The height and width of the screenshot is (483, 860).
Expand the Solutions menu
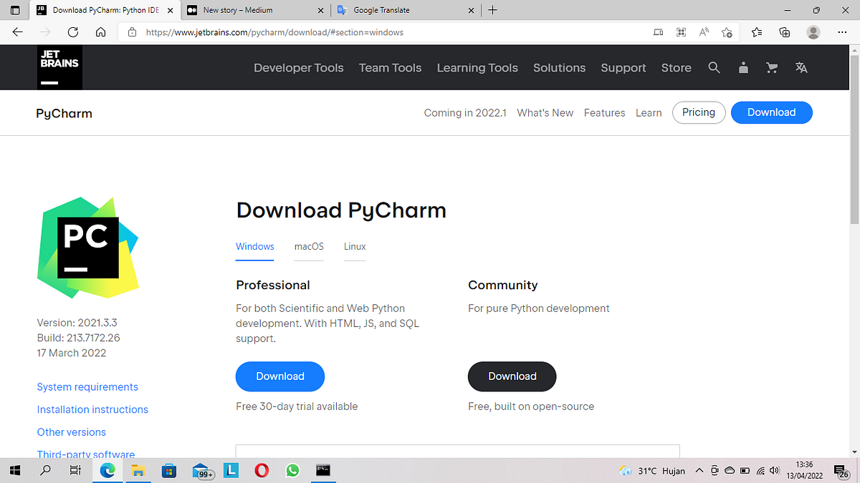point(559,67)
